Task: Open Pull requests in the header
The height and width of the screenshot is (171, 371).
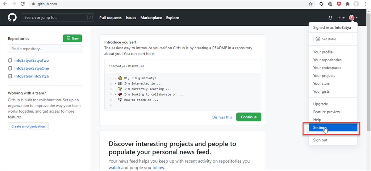Action: click(111, 18)
